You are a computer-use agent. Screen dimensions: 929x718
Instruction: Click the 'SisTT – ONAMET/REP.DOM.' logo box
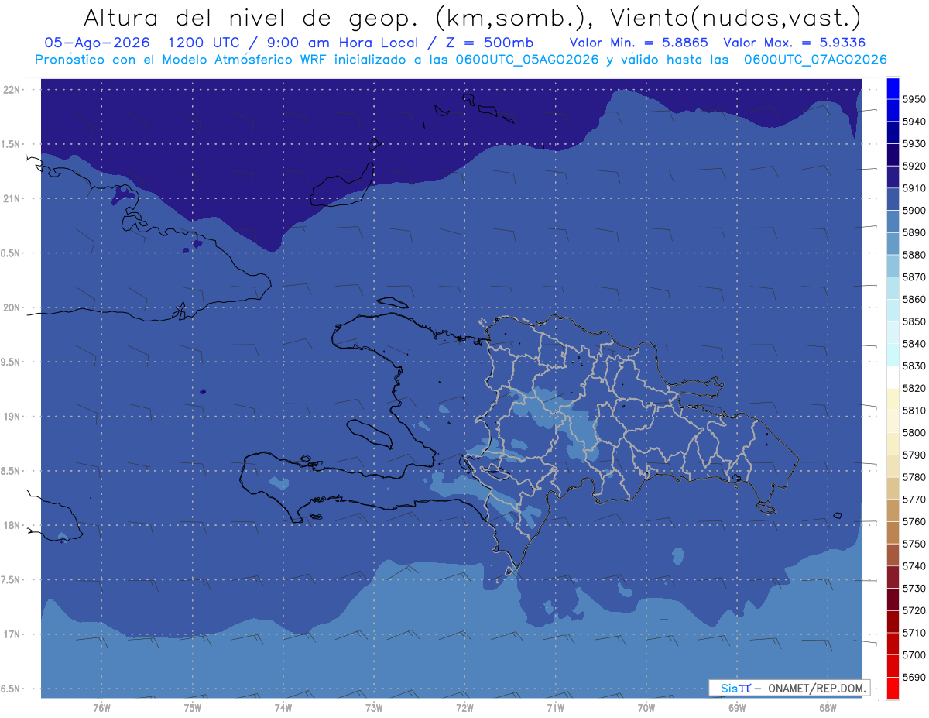[x=789, y=688]
